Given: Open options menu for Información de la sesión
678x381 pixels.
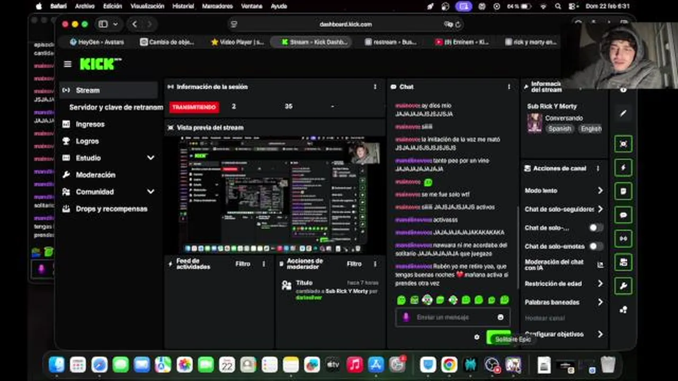Looking at the screenshot, I should click(x=375, y=87).
